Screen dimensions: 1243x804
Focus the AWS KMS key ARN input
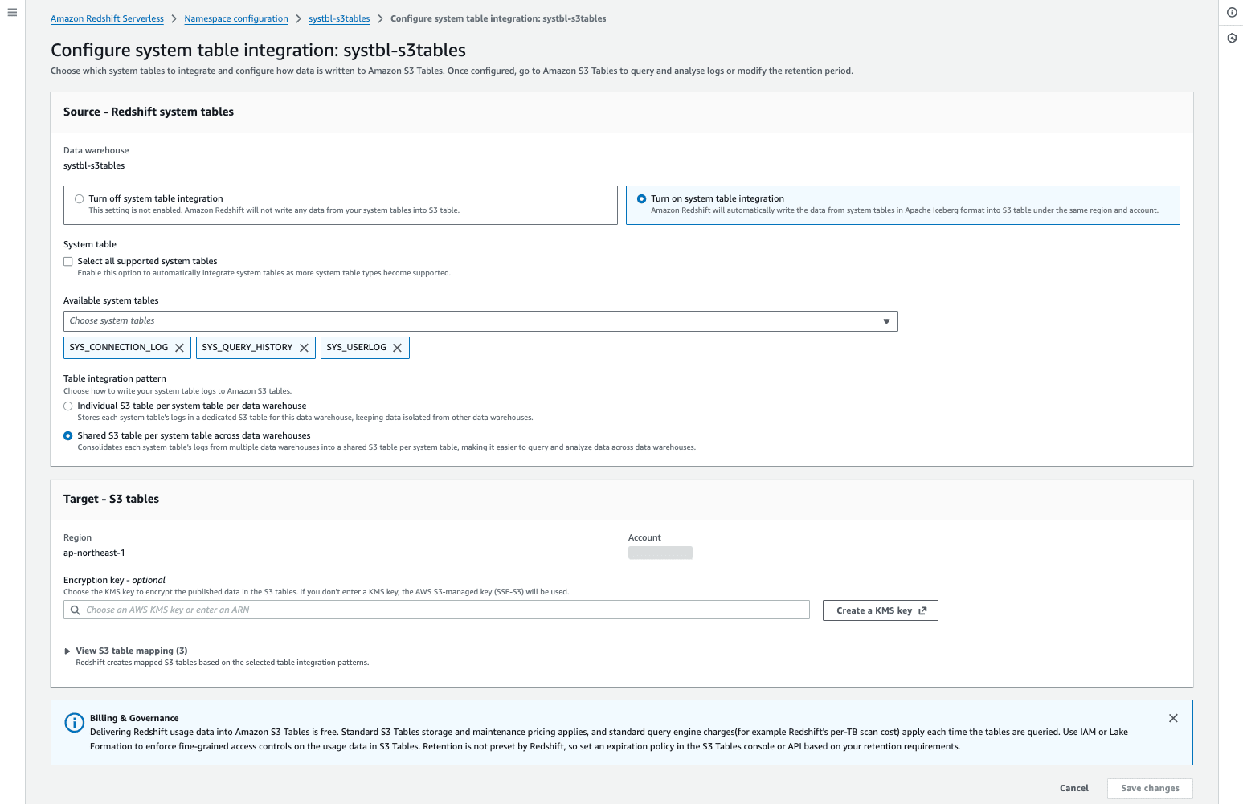tap(436, 610)
